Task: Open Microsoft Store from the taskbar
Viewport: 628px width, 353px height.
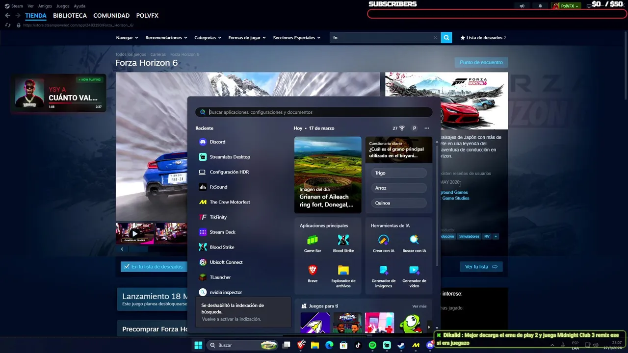Action: (343, 345)
